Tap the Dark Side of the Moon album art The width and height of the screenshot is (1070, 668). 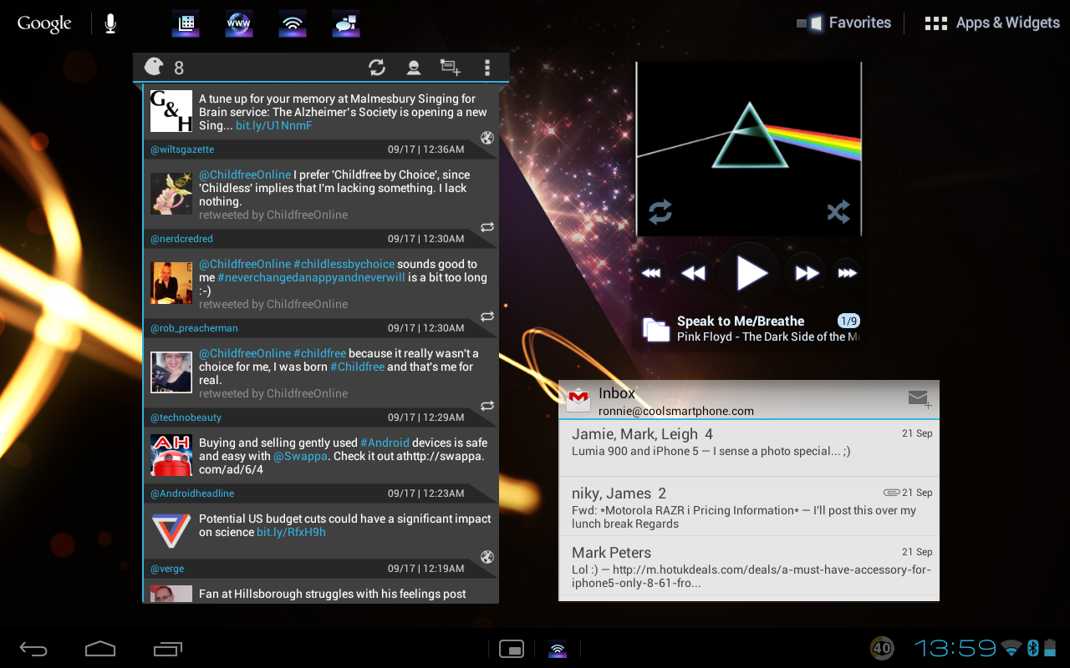click(x=749, y=149)
